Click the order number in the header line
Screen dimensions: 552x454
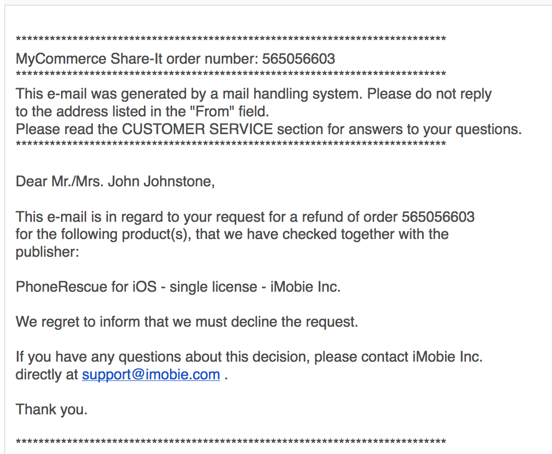click(x=298, y=59)
